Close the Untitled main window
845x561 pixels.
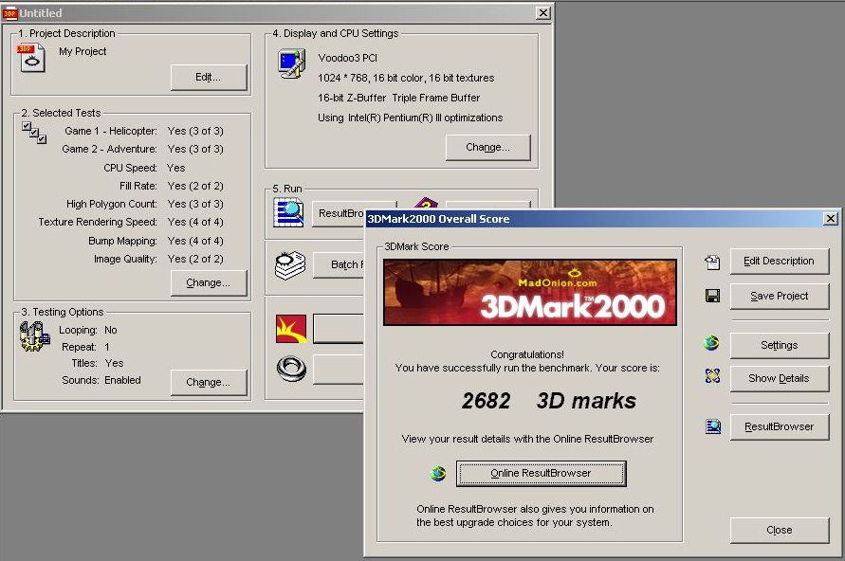[543, 13]
